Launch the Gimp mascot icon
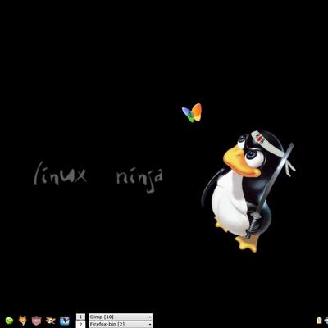 tap(51, 321)
